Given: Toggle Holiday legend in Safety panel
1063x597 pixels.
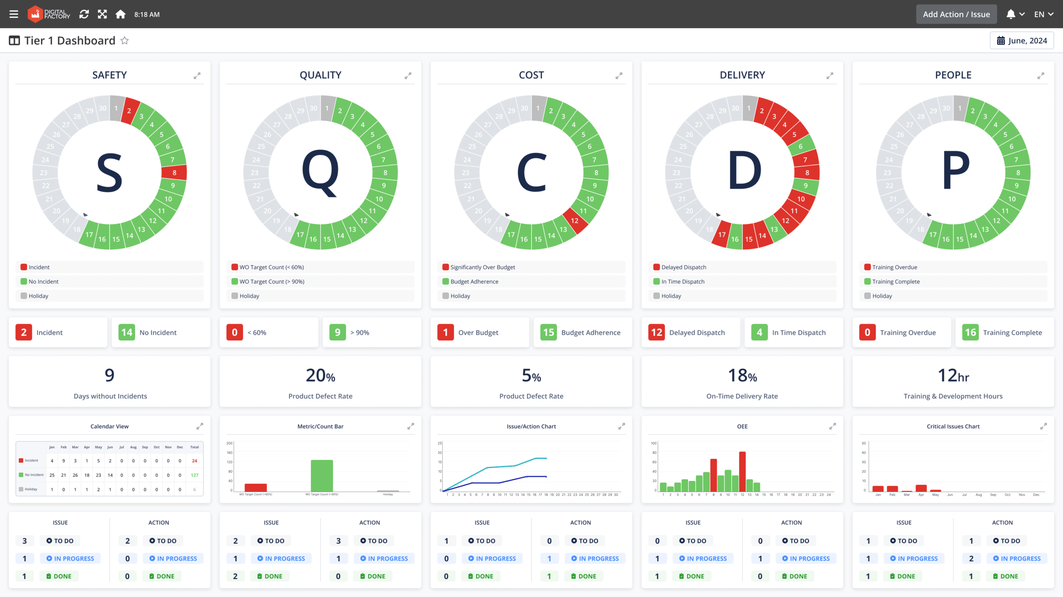Looking at the screenshot, I should pos(110,296).
